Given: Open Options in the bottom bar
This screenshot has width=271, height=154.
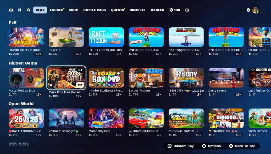Looking at the screenshot, I should pyautogui.click(x=211, y=146).
